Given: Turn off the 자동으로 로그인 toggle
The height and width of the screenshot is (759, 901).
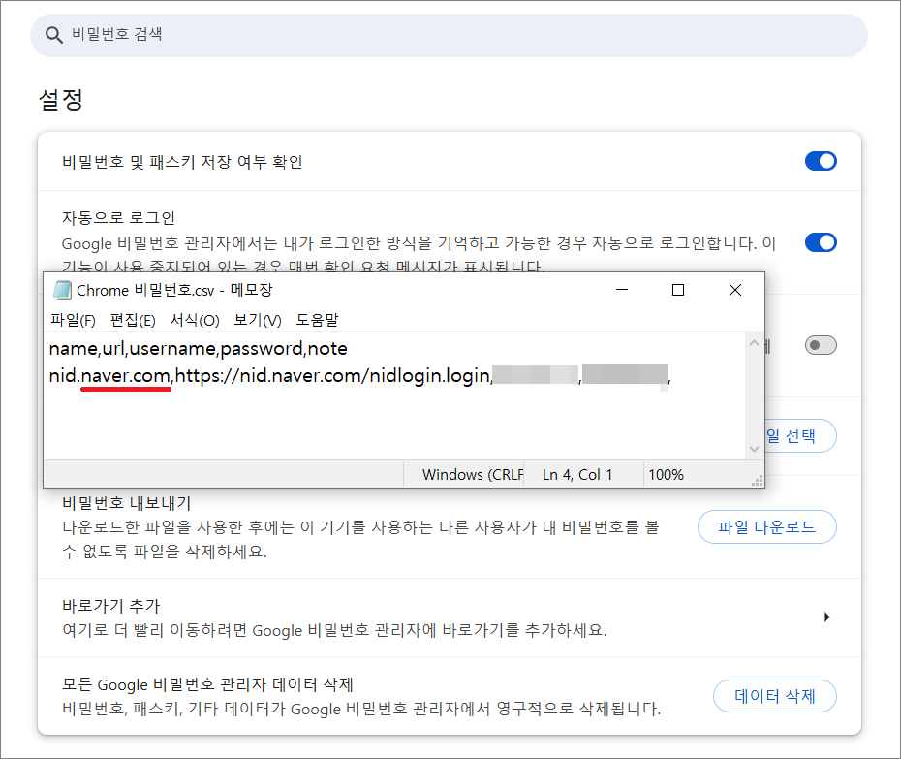Looking at the screenshot, I should 821,242.
